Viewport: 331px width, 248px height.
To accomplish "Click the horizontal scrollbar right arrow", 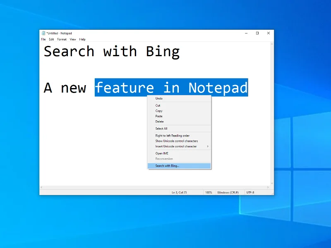I will (268, 187).
